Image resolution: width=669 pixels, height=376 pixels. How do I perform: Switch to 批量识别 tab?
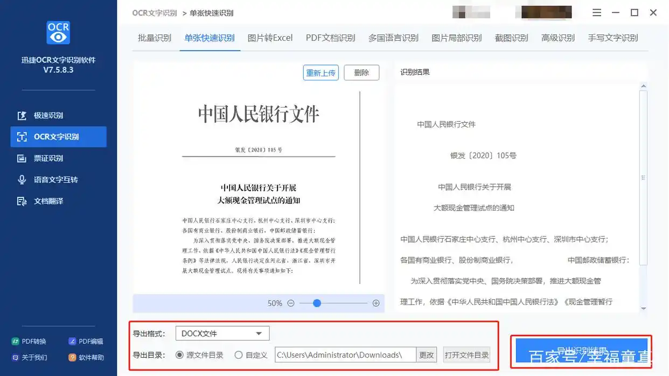155,38
